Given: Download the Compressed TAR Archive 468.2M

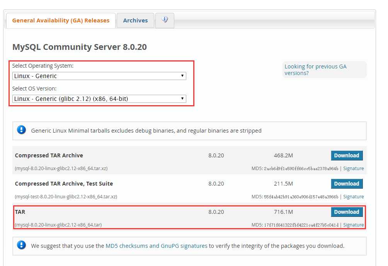Looking at the screenshot, I should [x=347, y=155].
